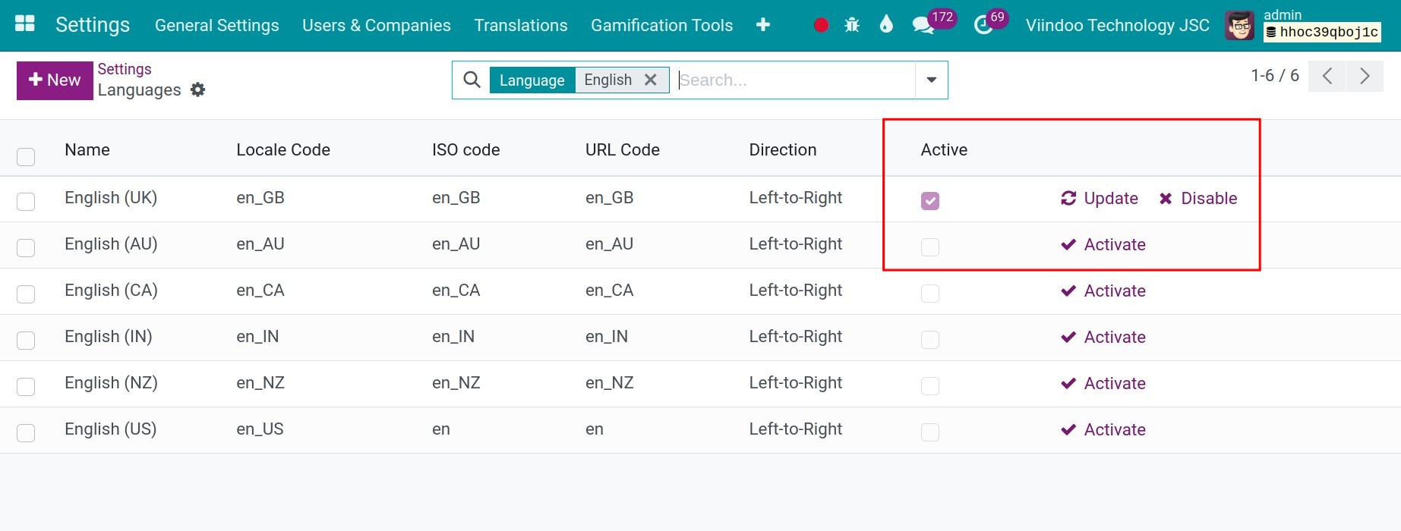Open the main apps grid menu

(25, 24)
